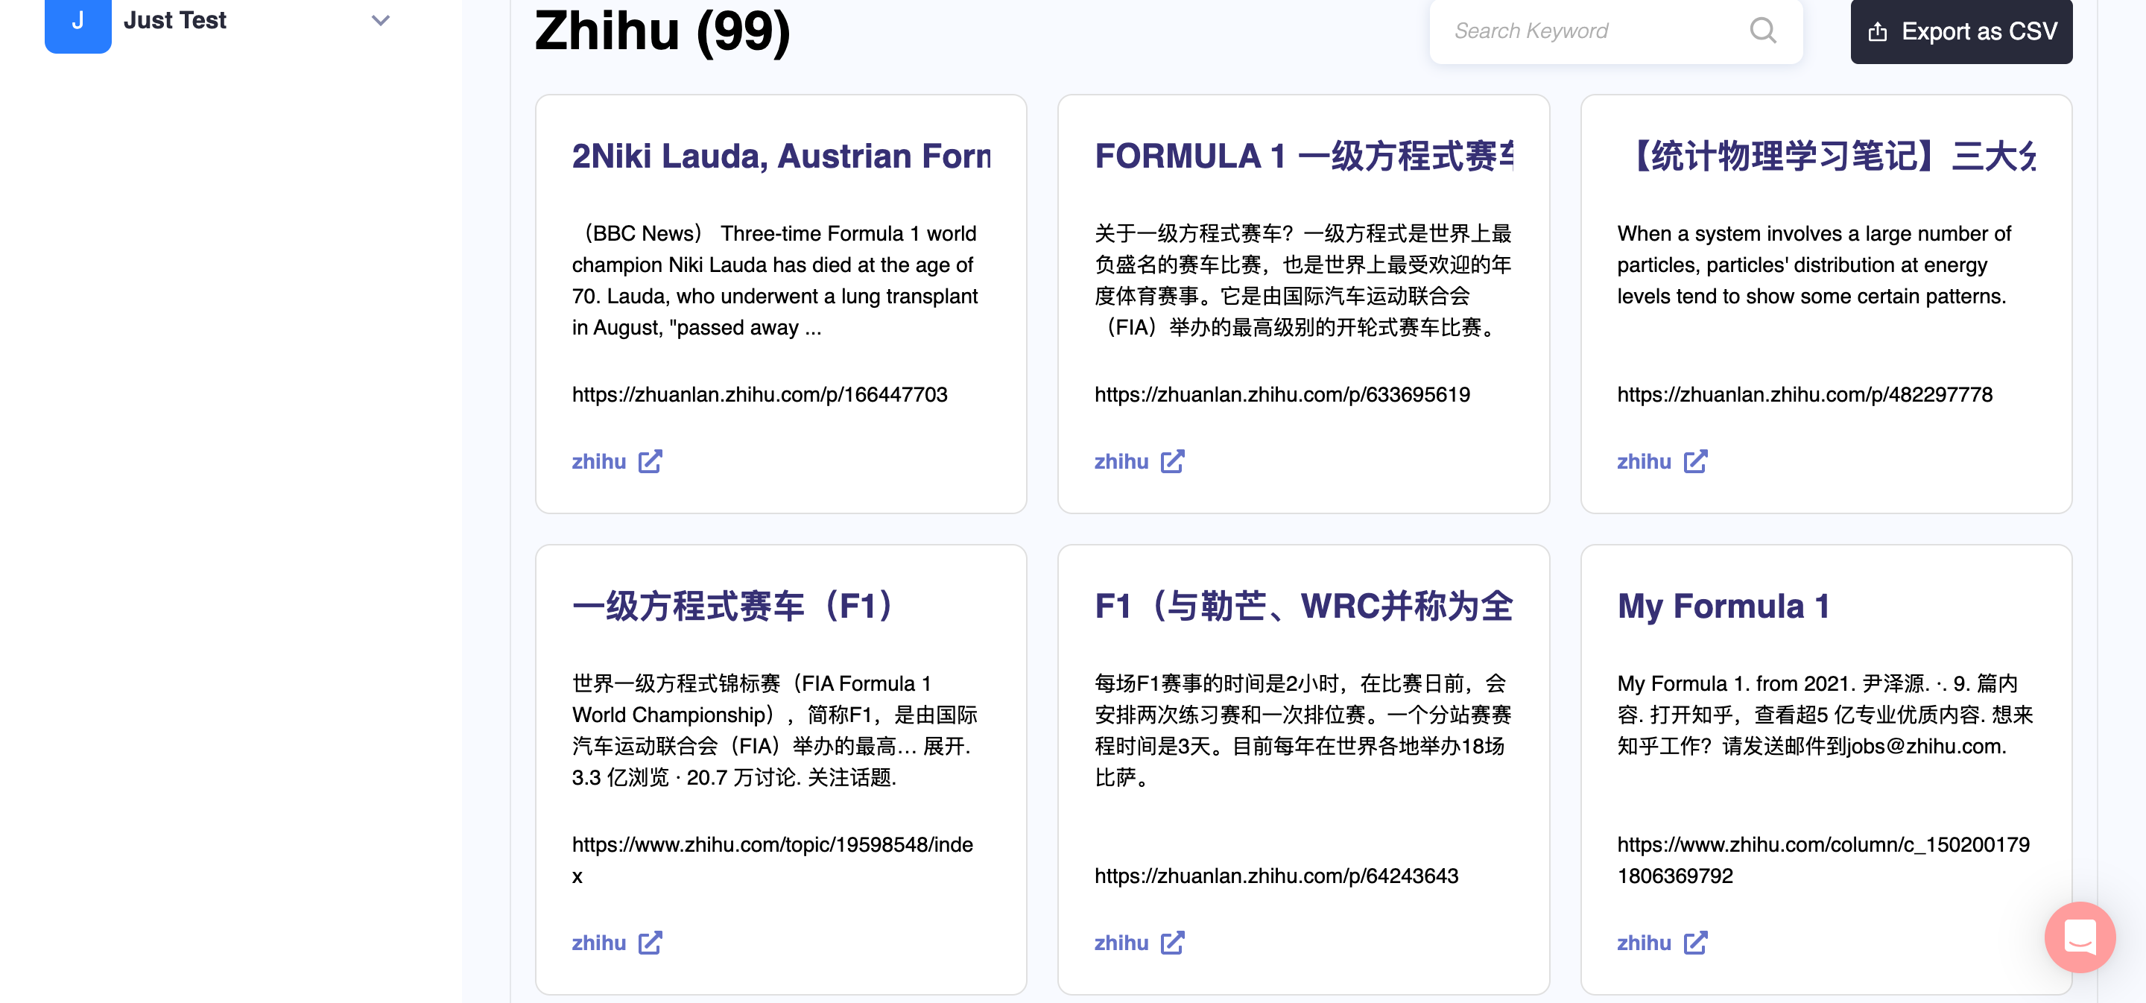Click Export as CSV button
2146x1003 pixels.
coord(1961,31)
